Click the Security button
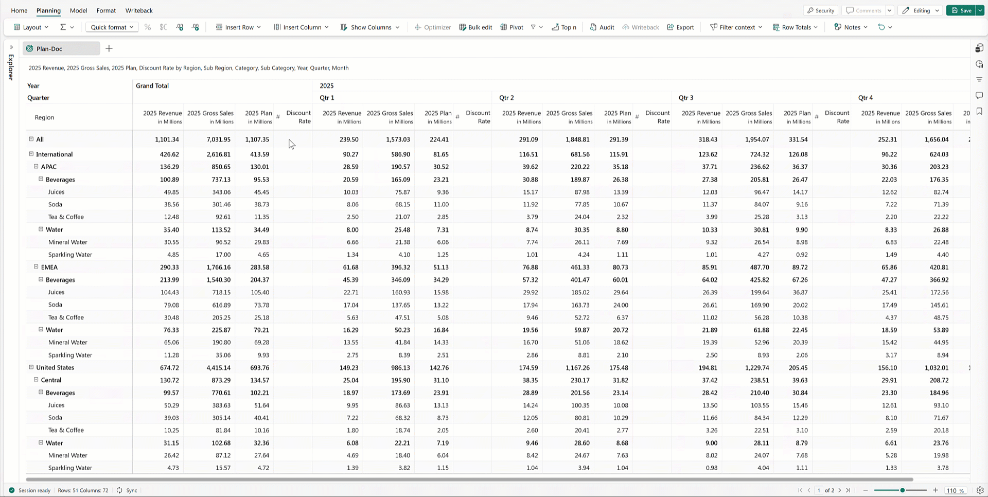Screen dimensions: 988x497 tap(820, 10)
